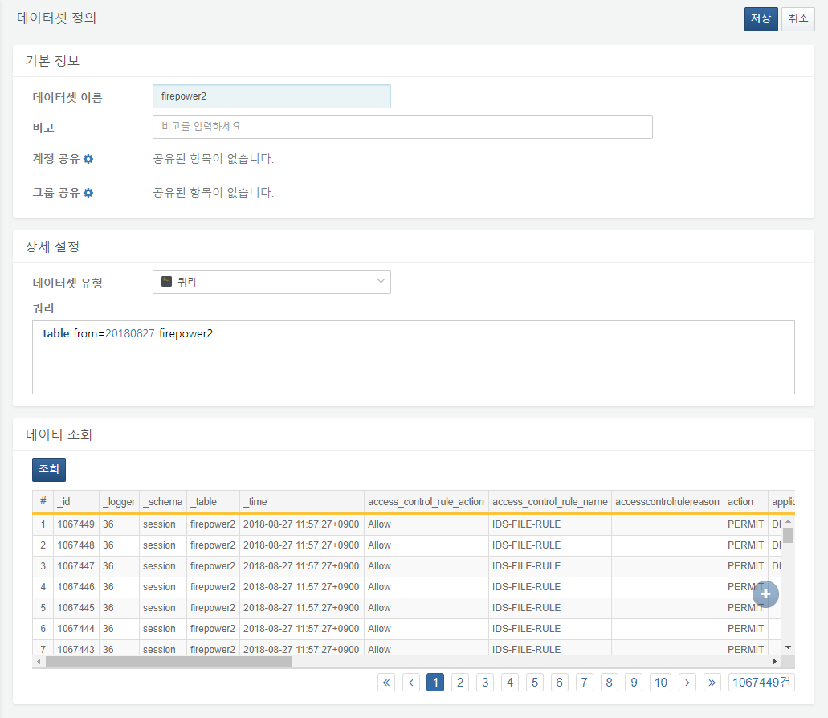This screenshot has width=828, height=718.
Task: Go to first page with double-left arrow
Action: (386, 683)
